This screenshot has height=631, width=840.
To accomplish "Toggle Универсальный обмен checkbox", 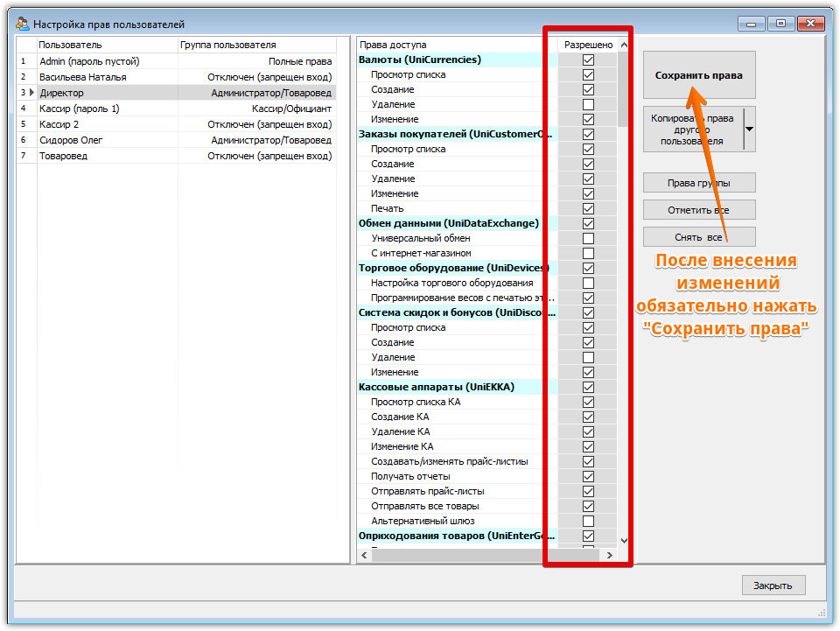I will 588,238.
